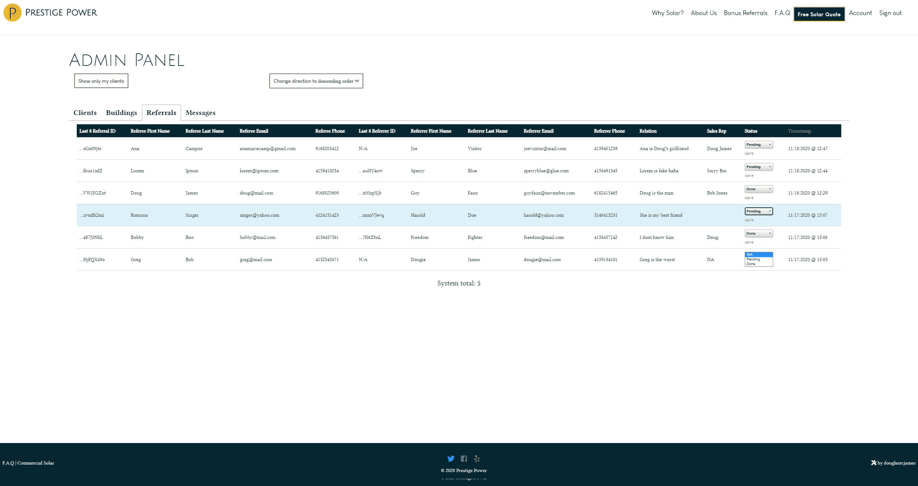
Task: Switch to the Messages tab
Action: [200, 113]
